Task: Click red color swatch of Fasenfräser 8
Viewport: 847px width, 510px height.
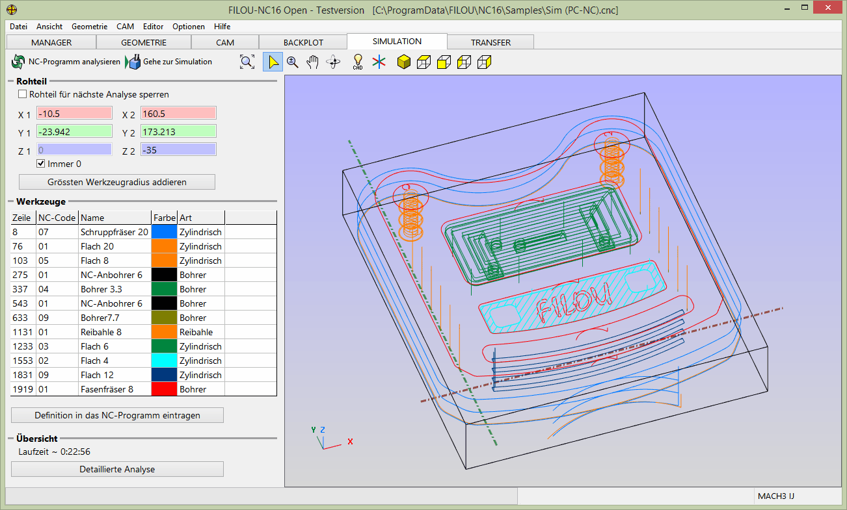Action: tap(164, 389)
